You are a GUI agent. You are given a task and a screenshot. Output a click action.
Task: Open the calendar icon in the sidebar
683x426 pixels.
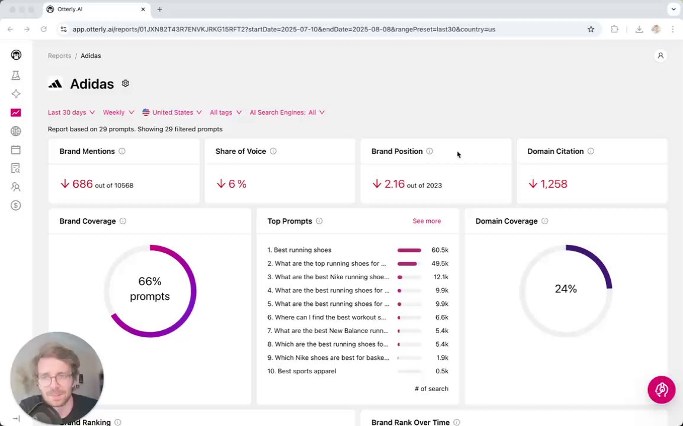16,150
